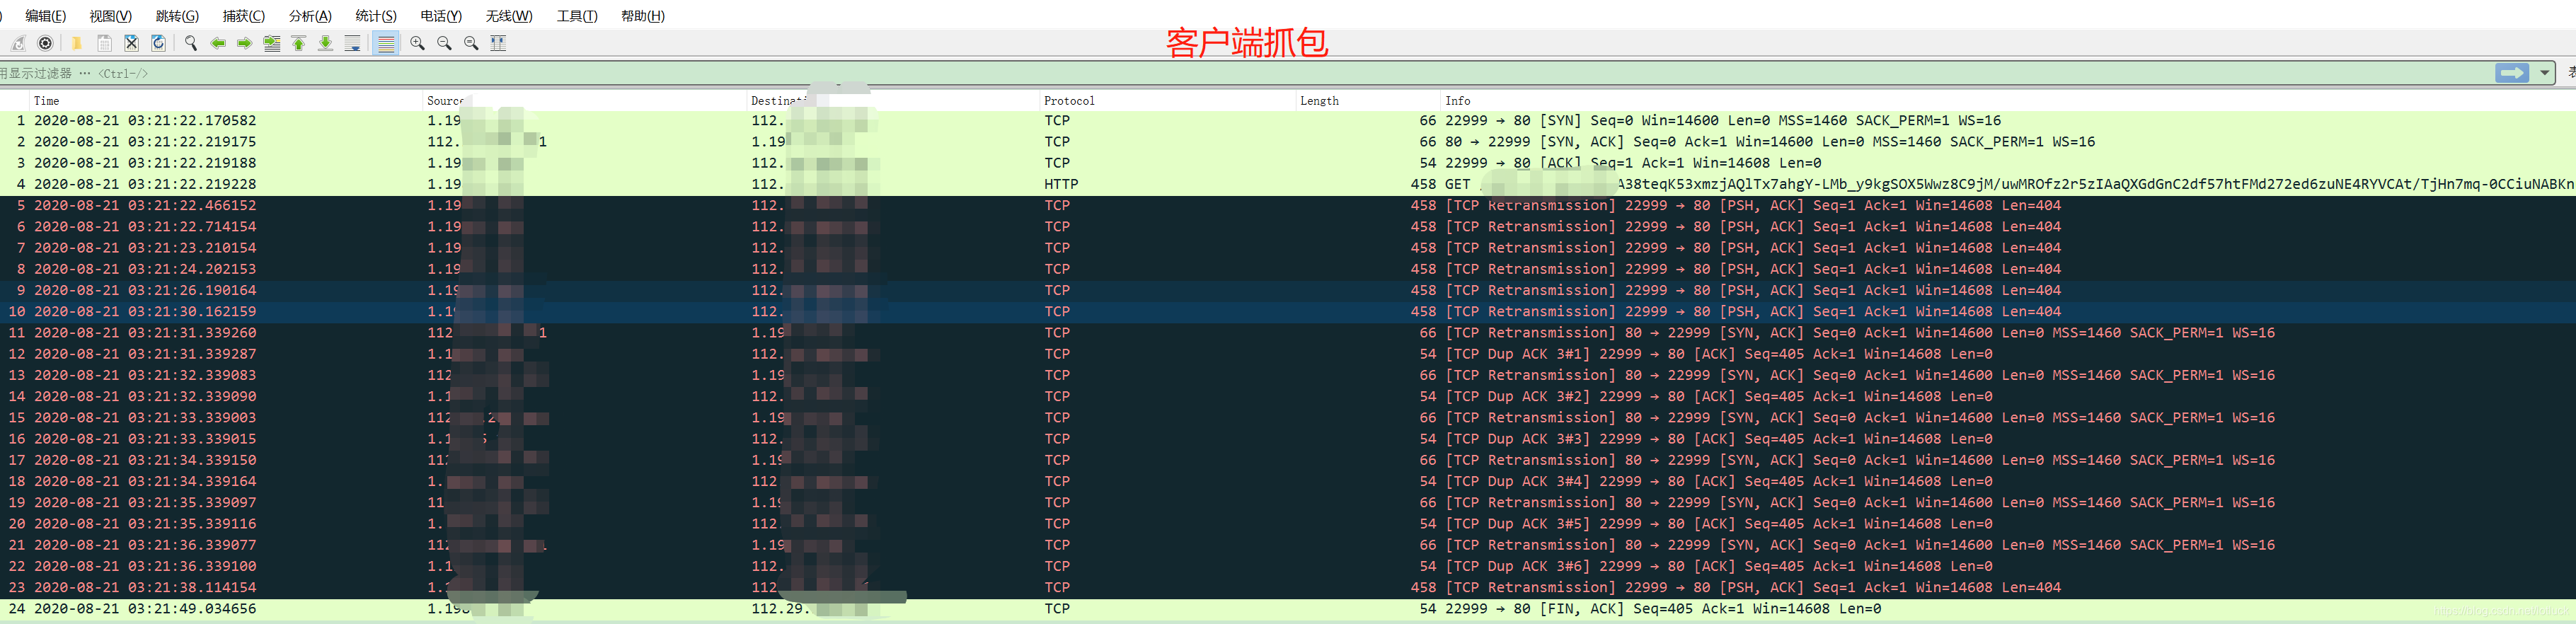Open find packet magnifier icon
The width and height of the screenshot is (2576, 624).
(x=190, y=43)
